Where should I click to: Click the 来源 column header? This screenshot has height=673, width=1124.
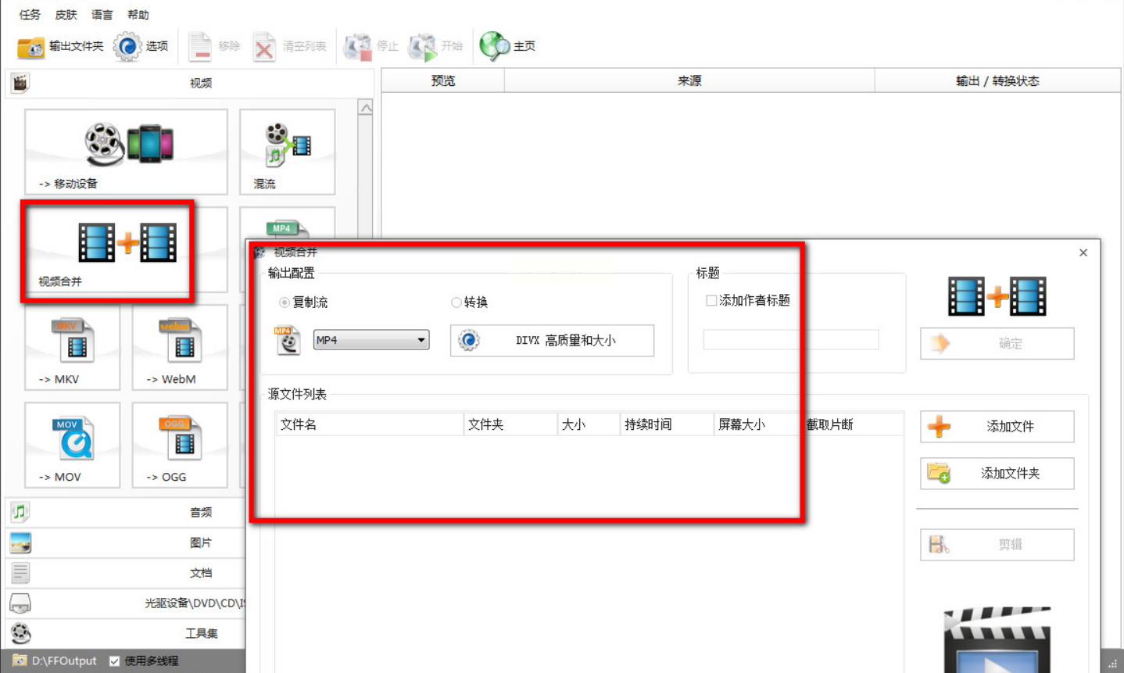(689, 81)
